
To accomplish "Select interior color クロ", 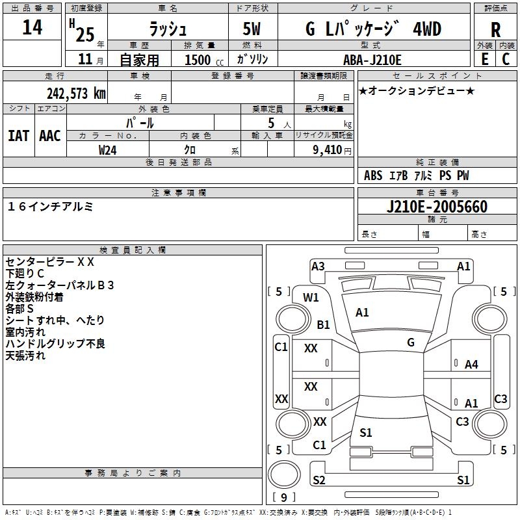I will [x=190, y=150].
